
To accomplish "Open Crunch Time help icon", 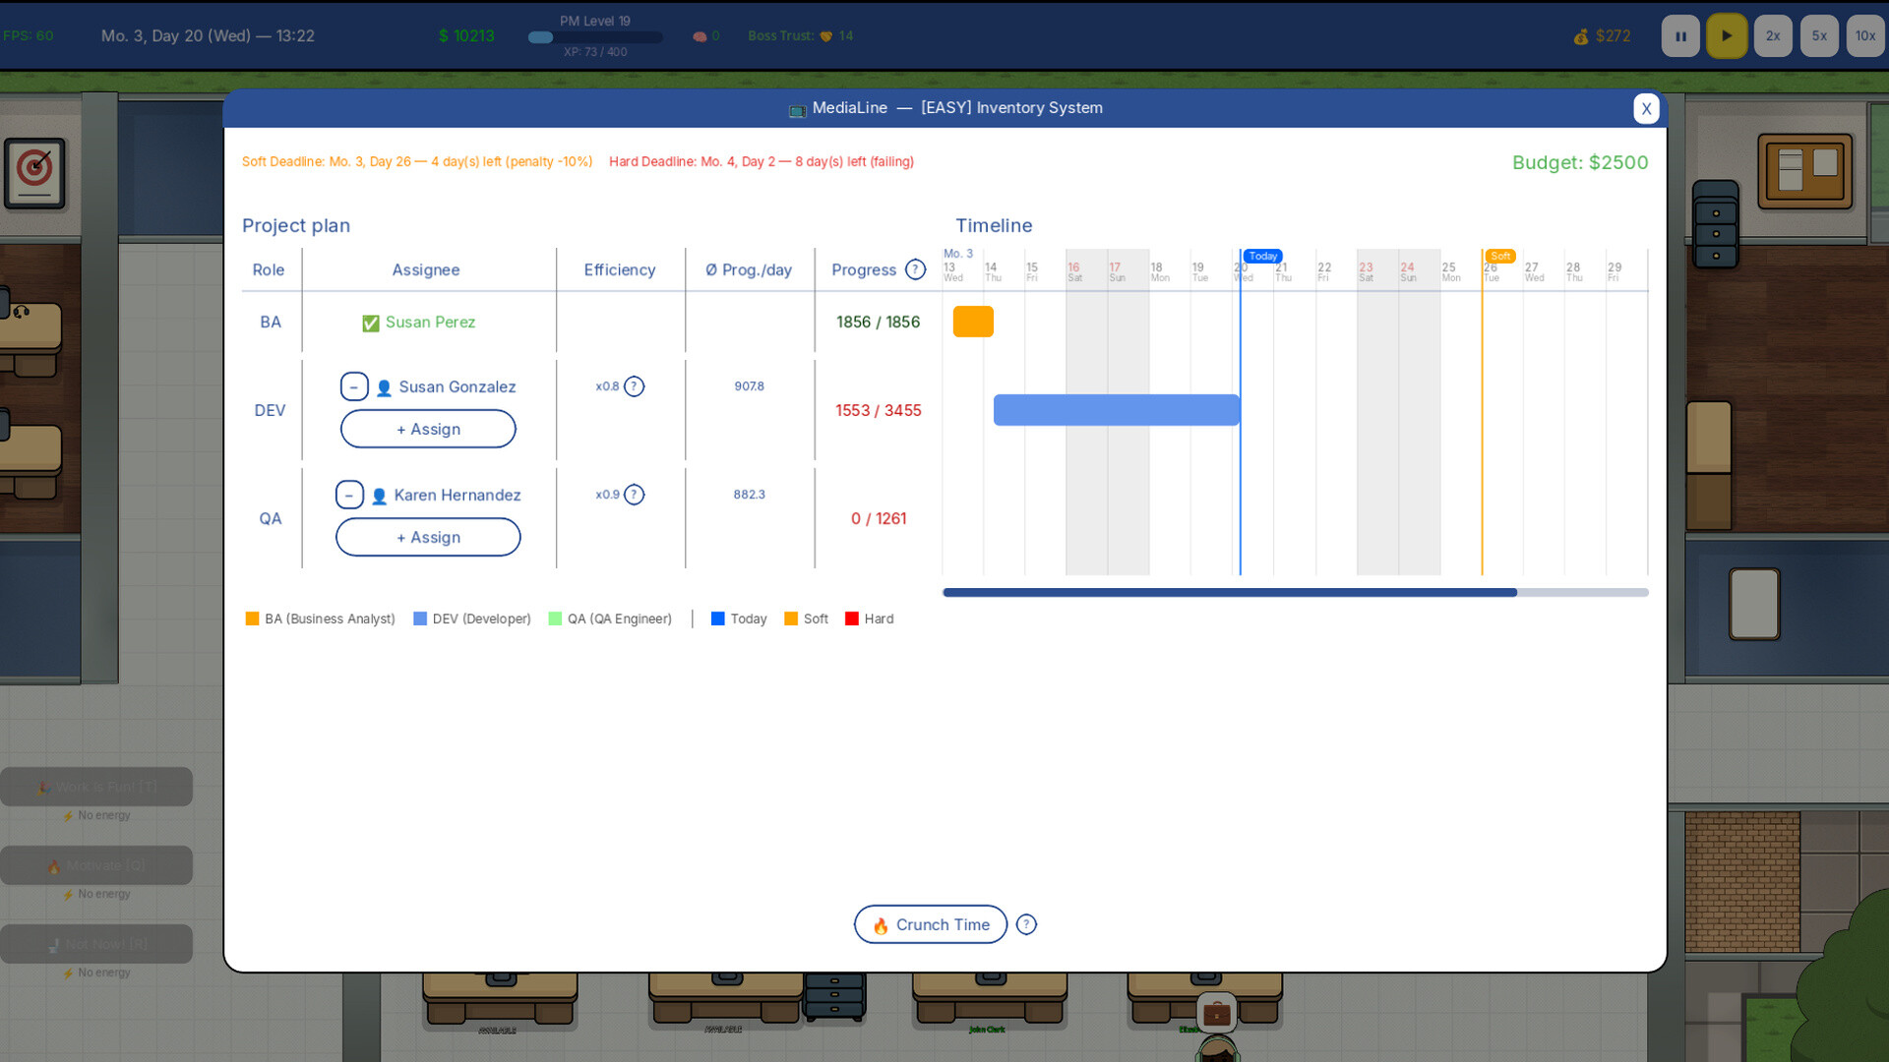I will pyautogui.click(x=1026, y=924).
